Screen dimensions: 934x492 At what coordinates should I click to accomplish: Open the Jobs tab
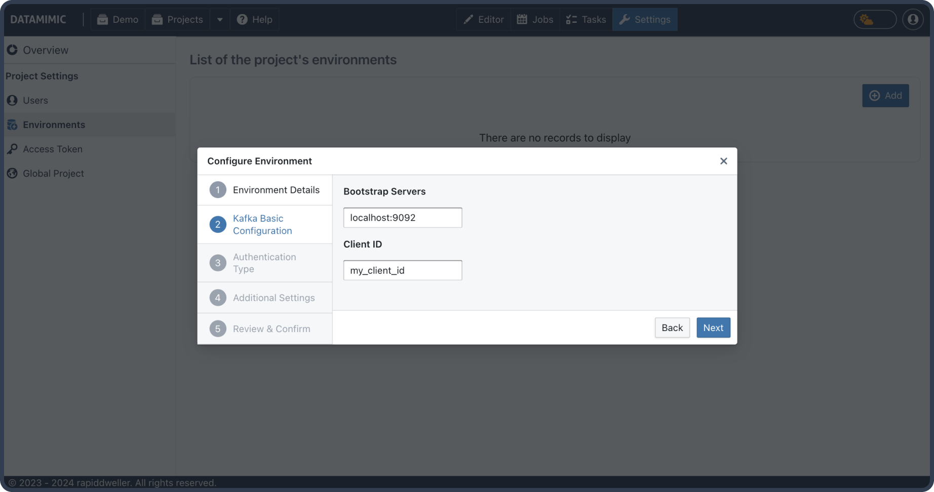[535, 20]
